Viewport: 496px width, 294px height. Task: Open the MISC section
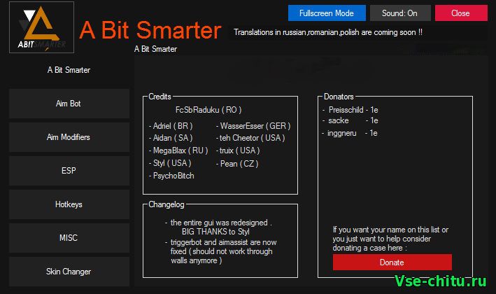pyautogui.click(x=69, y=238)
